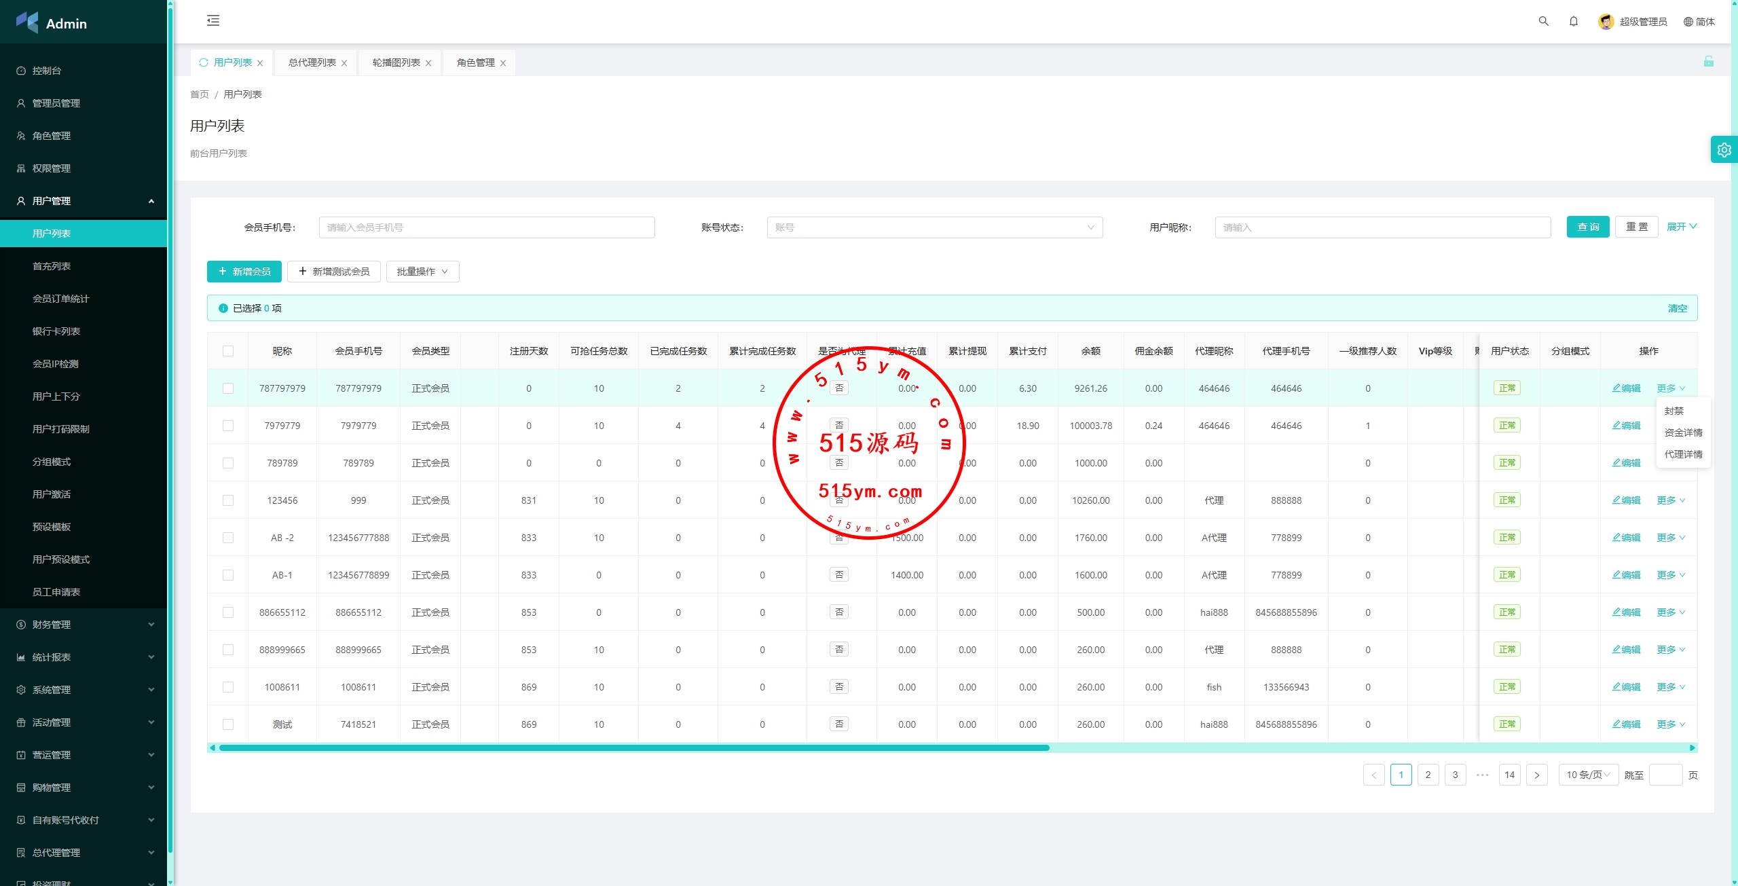Open 控制台 dashboard in sidebar

47,71
